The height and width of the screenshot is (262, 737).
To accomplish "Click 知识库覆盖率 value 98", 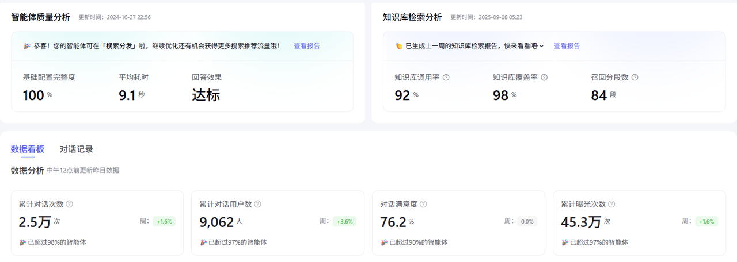I will (501, 95).
